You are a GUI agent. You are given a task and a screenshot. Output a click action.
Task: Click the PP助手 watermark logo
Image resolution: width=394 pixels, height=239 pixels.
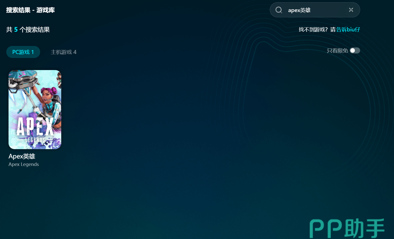tap(347, 228)
